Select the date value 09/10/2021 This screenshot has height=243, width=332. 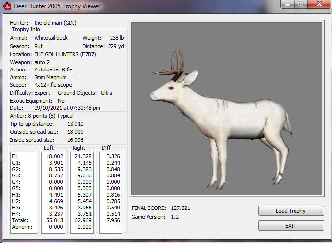coord(50,108)
